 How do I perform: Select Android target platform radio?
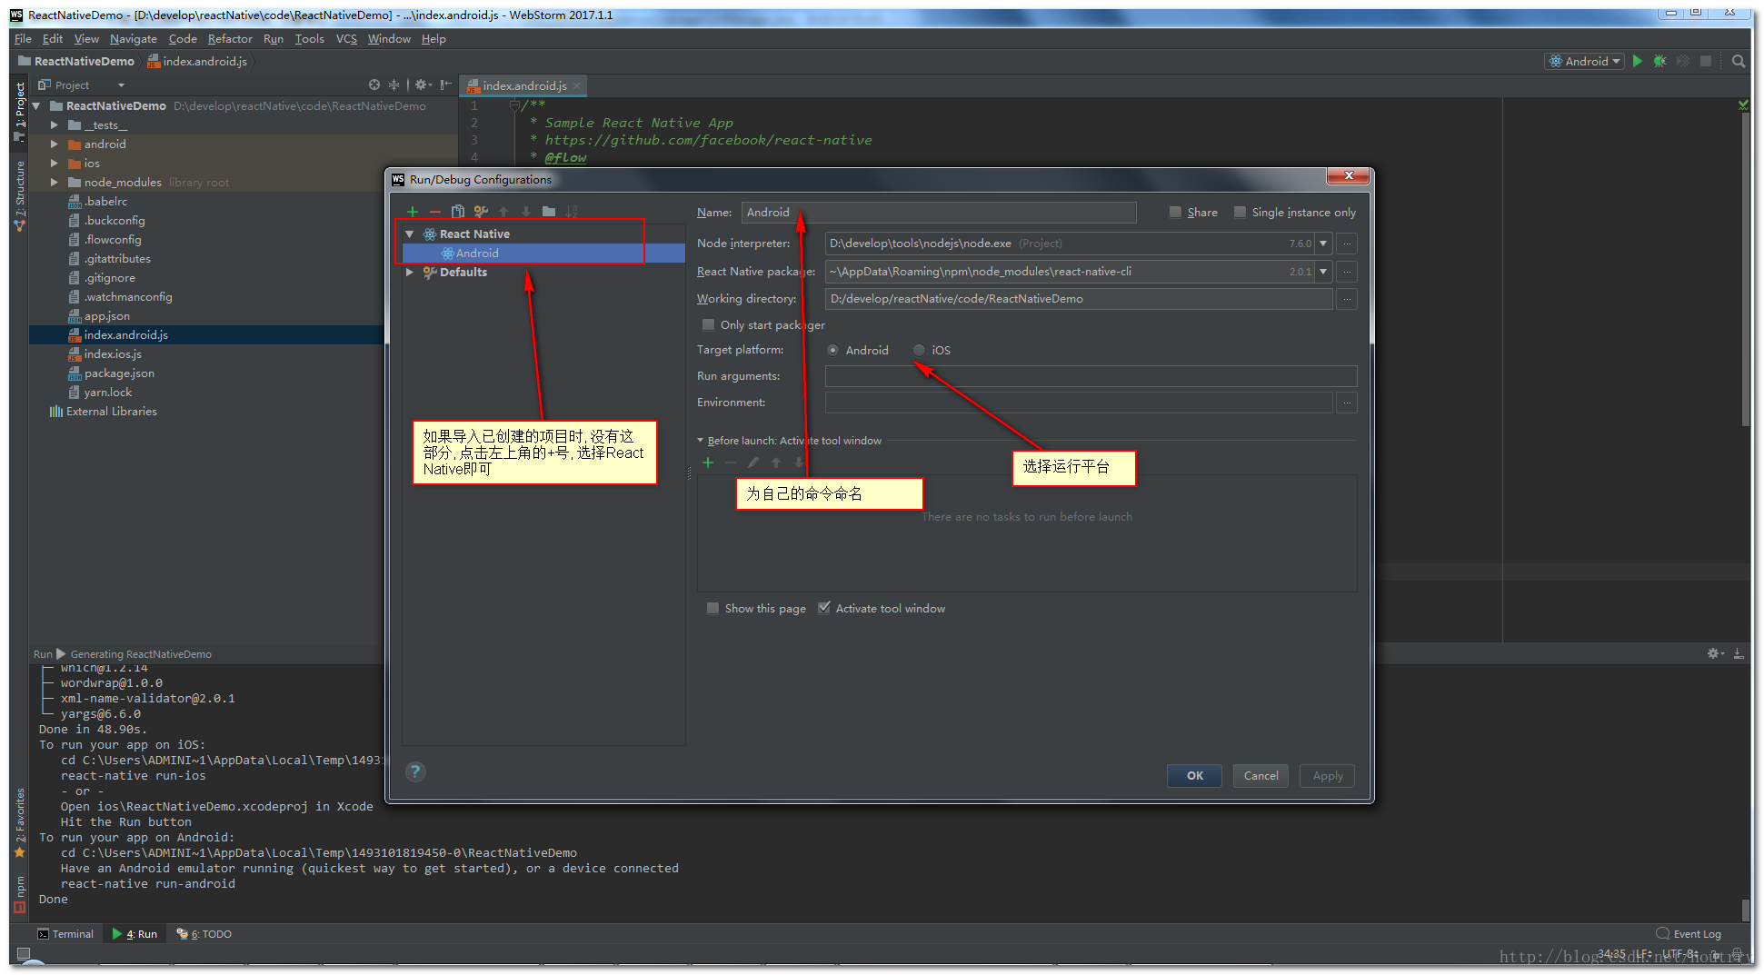tap(832, 350)
